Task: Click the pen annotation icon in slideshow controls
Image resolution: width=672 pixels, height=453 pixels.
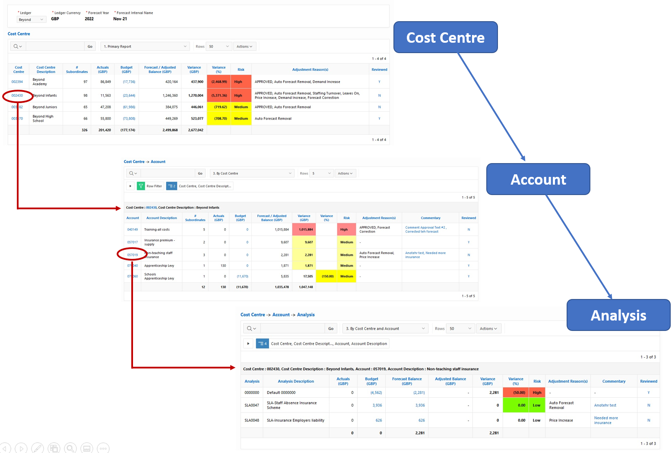Action: [38, 448]
